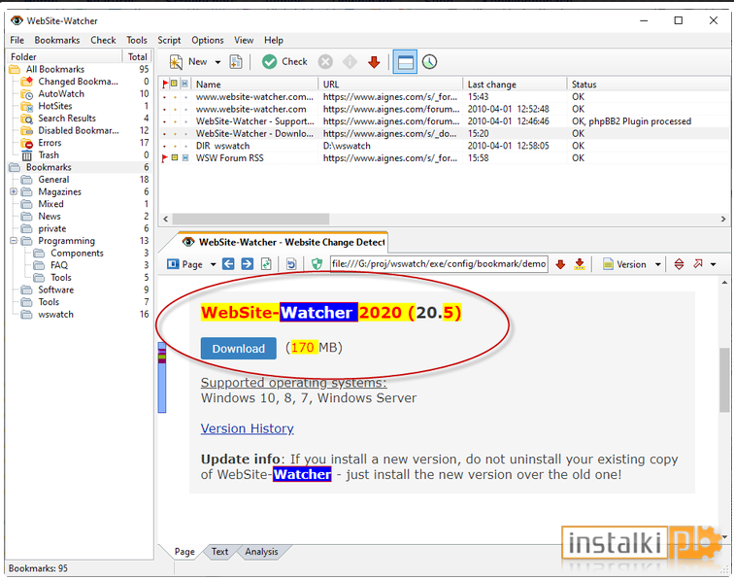
Task: Select the Changed Bookmarks folder
Action: (x=78, y=82)
